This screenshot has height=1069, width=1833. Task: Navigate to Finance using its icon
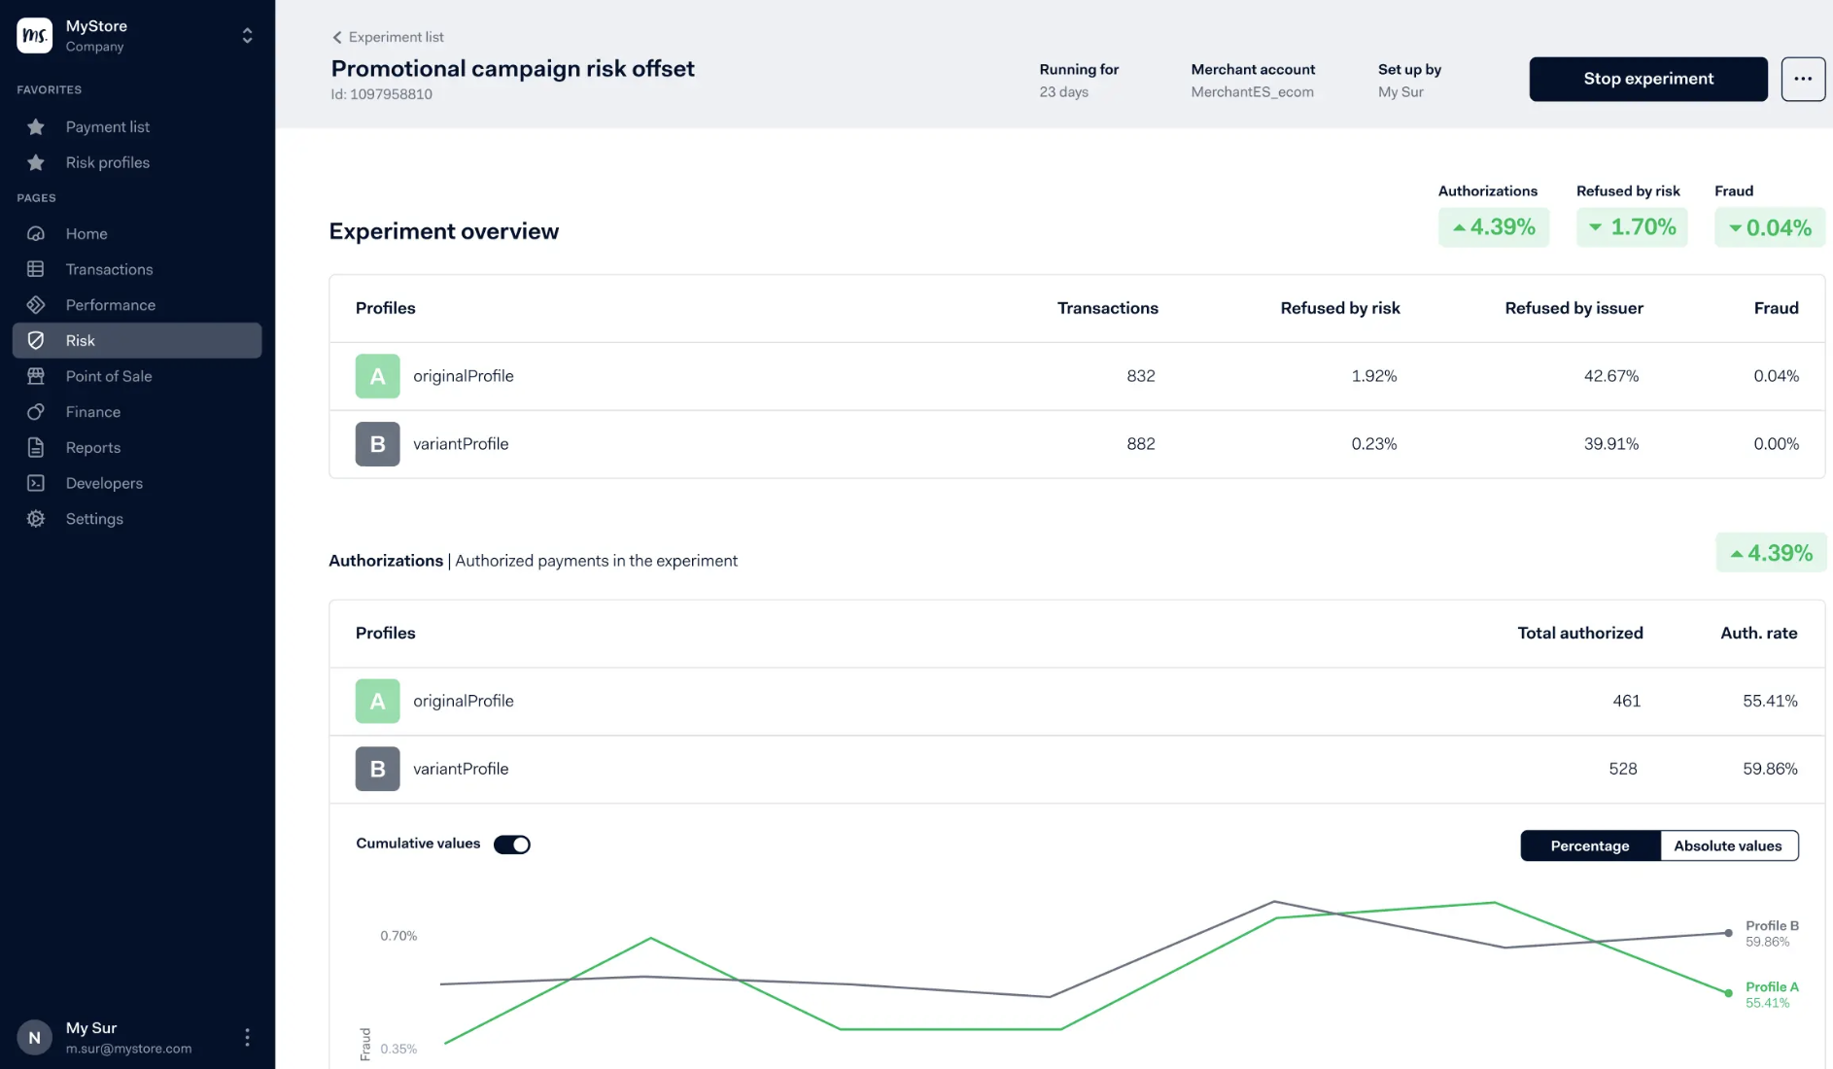point(35,411)
